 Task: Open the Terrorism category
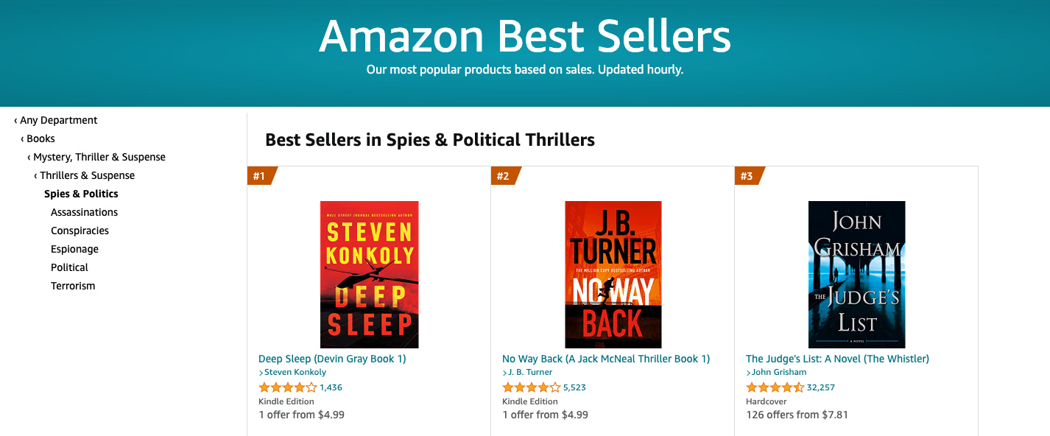click(73, 285)
